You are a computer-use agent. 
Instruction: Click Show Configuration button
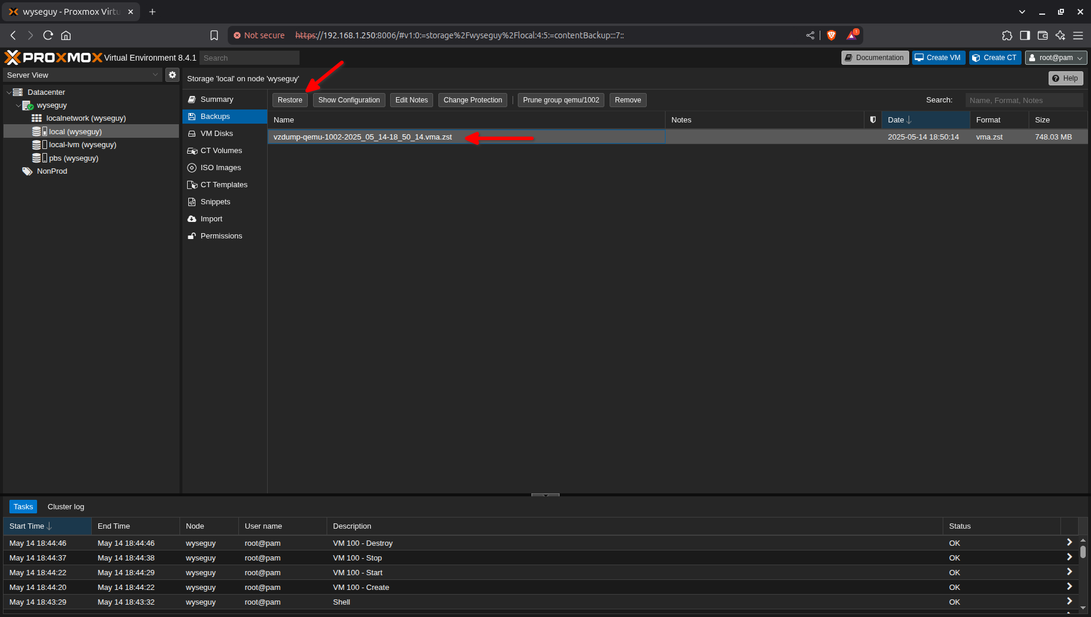349,100
